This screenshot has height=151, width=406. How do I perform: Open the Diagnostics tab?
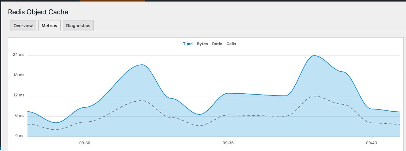[78, 26]
